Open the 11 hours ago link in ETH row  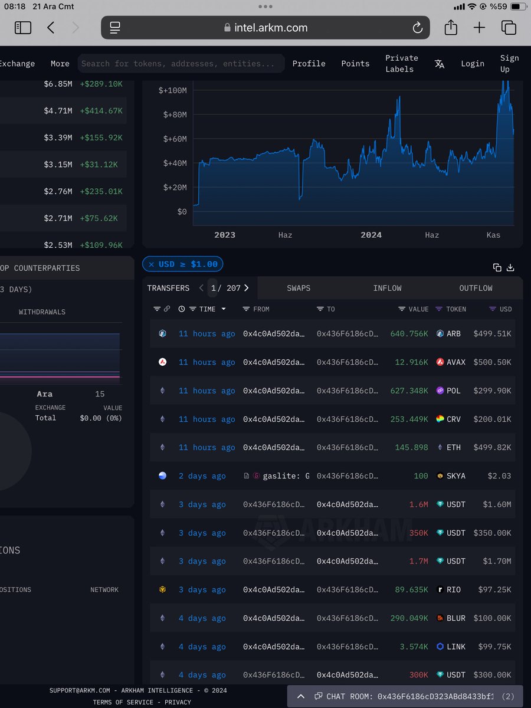206,448
